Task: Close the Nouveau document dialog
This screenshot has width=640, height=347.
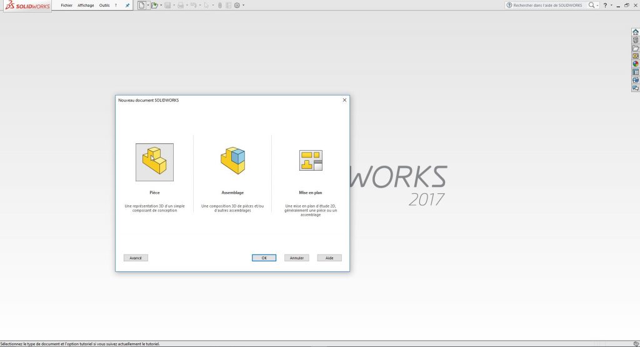Action: (x=344, y=100)
